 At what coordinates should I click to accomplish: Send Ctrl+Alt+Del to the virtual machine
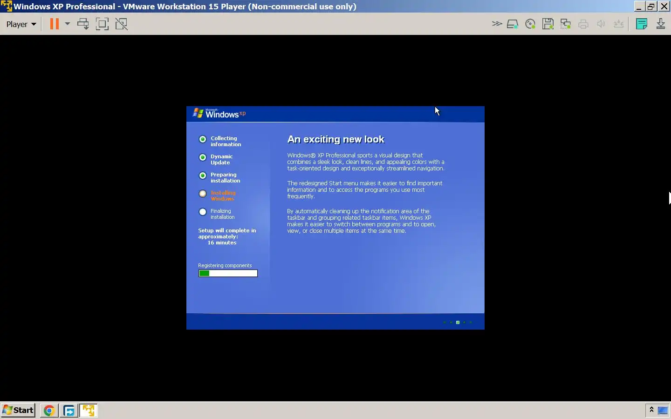click(83, 24)
